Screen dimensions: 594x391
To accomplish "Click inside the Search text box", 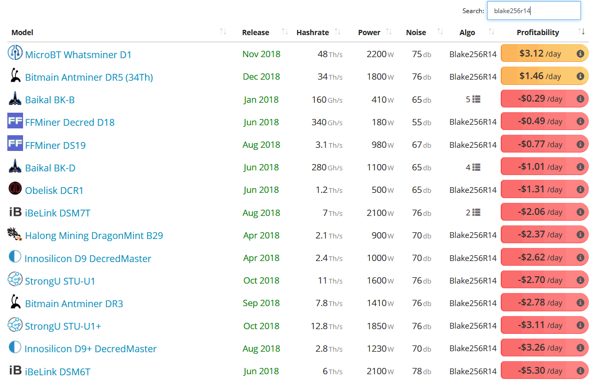I will pyautogui.click(x=533, y=10).
